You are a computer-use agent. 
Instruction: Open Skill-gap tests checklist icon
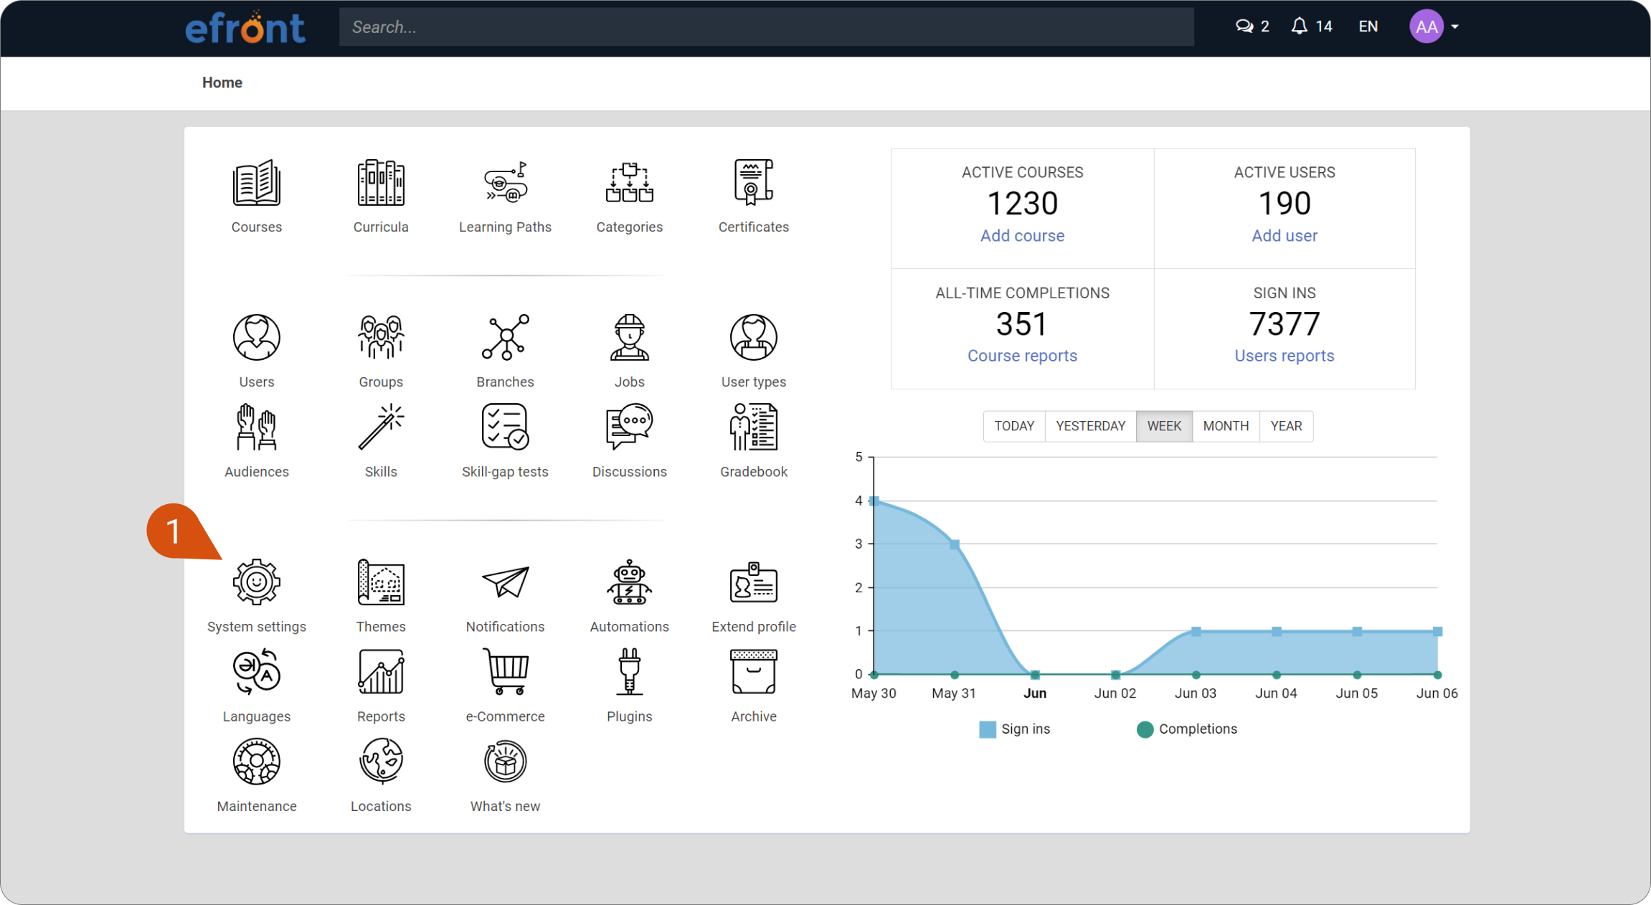506,427
